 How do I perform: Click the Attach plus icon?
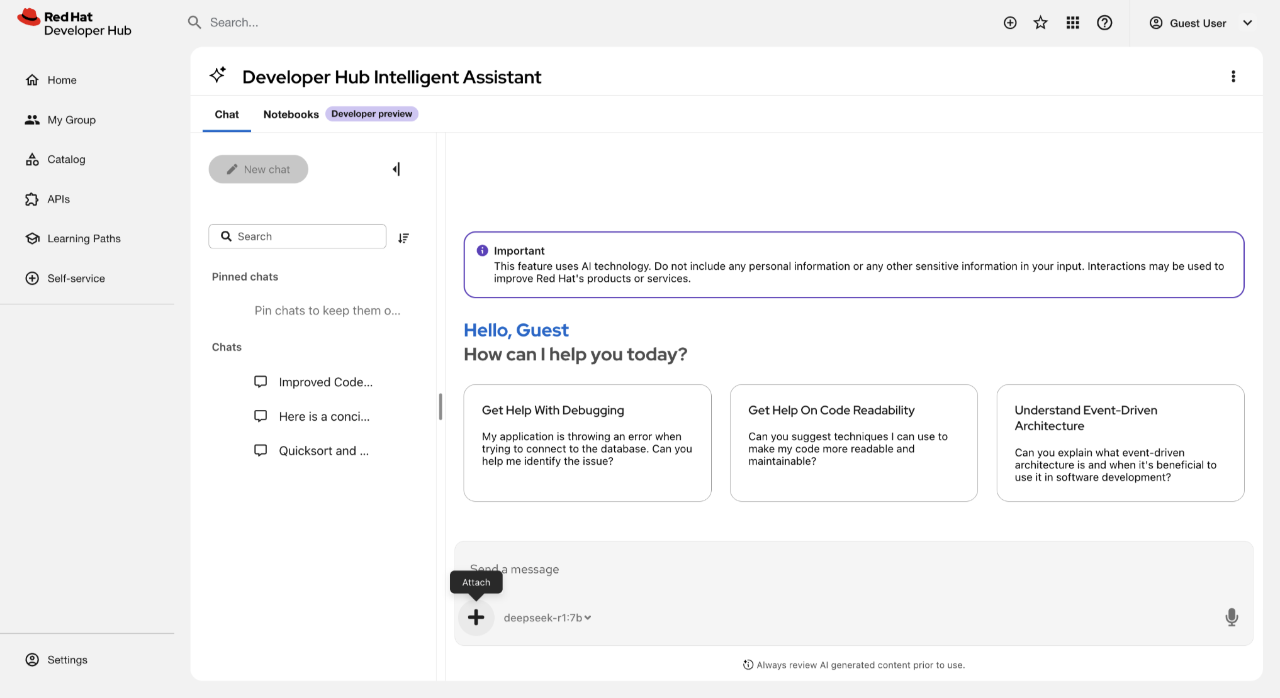pos(476,617)
